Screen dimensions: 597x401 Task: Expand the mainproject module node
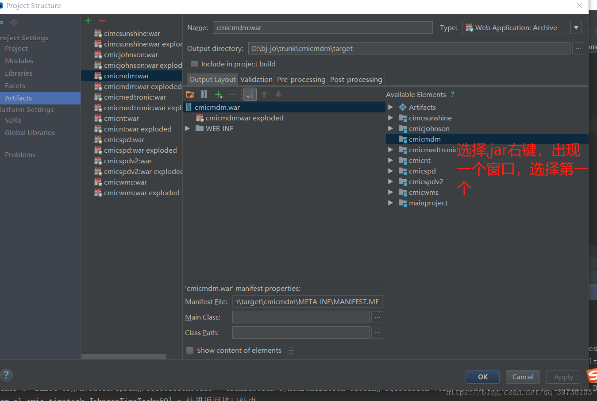(390, 203)
